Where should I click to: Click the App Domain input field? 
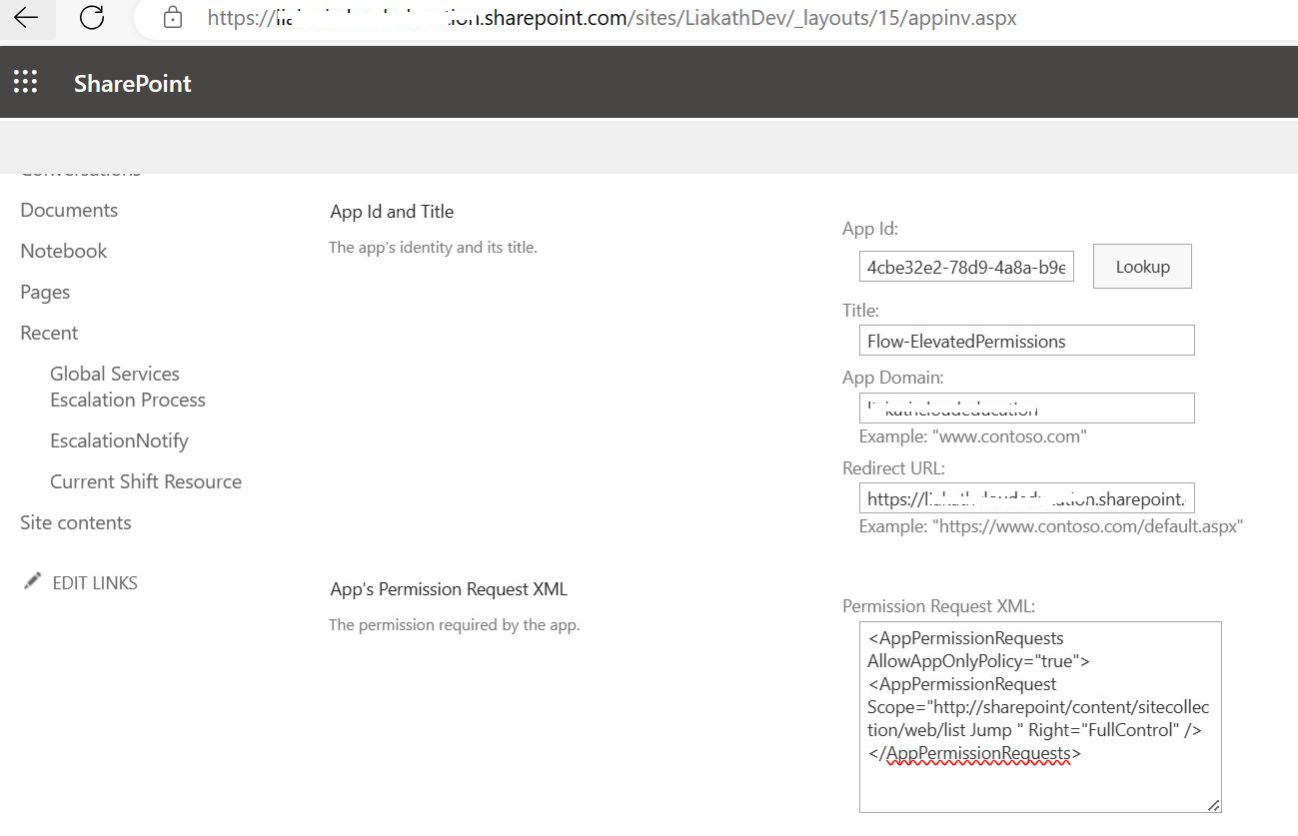(1026, 408)
